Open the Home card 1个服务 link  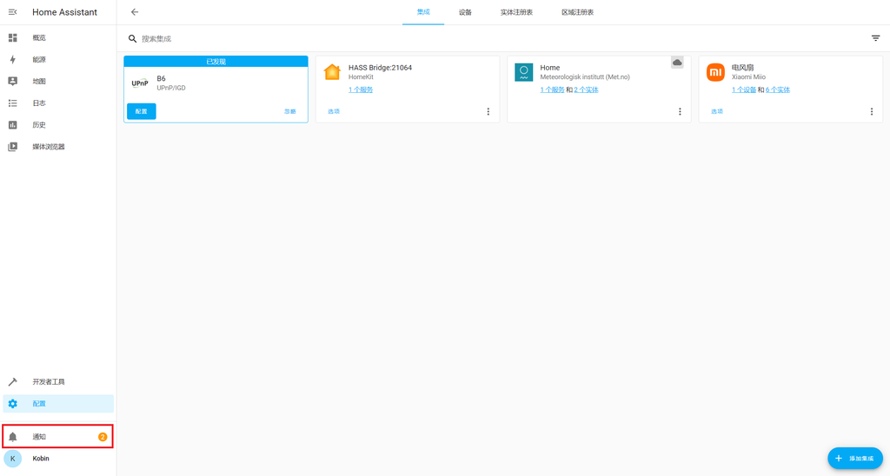click(552, 89)
